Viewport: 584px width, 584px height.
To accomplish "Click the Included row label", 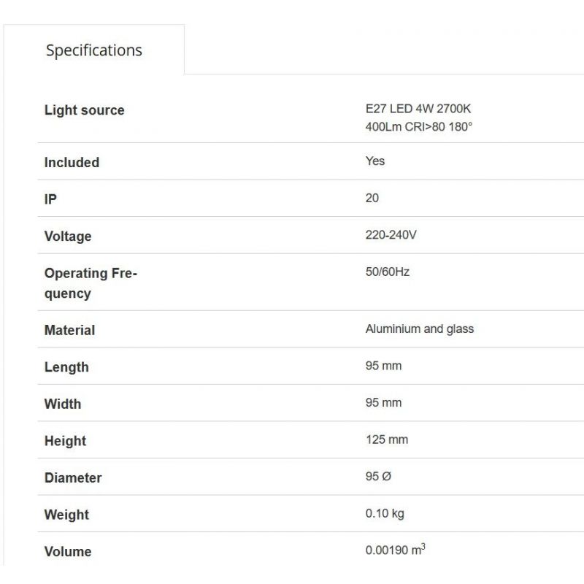I will click(x=72, y=162).
